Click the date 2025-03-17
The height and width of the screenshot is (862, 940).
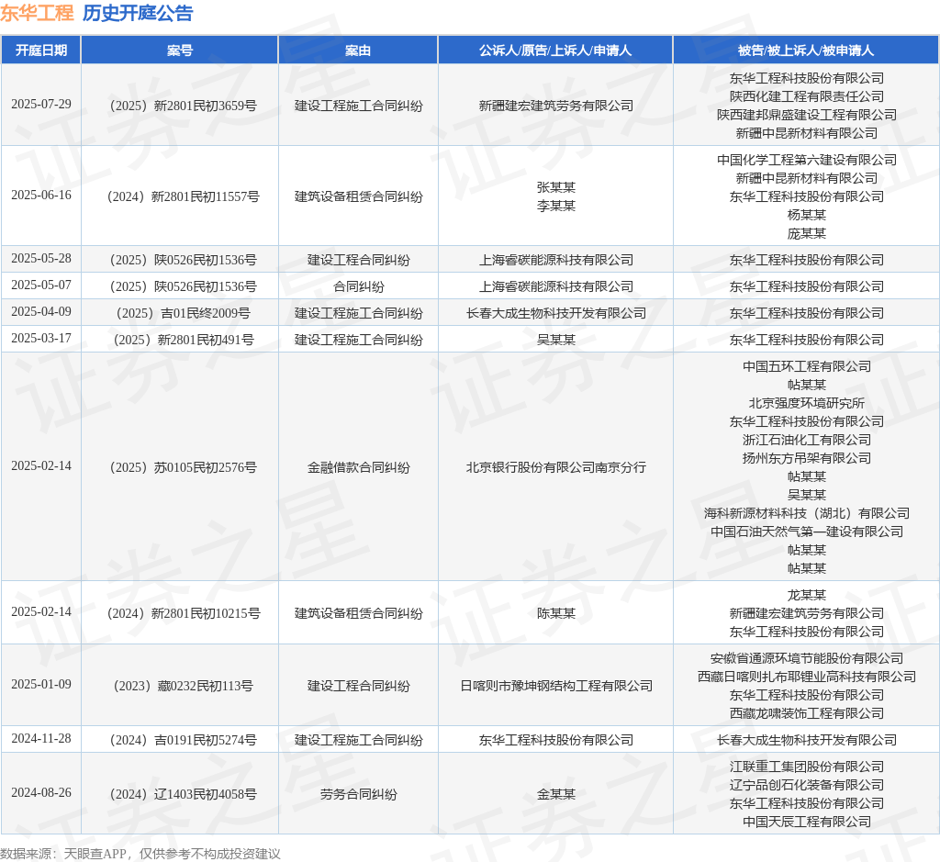(x=41, y=338)
